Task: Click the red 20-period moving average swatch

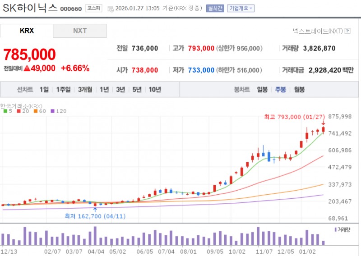Action: (x=19, y=111)
